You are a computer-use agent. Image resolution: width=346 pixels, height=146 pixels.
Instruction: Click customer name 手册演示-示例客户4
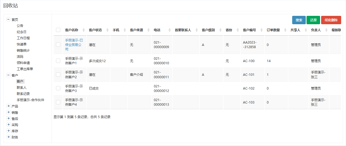click(x=74, y=102)
